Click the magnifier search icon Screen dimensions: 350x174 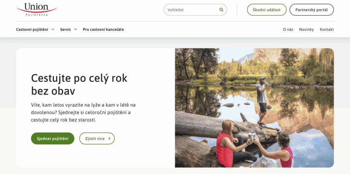pos(221,10)
